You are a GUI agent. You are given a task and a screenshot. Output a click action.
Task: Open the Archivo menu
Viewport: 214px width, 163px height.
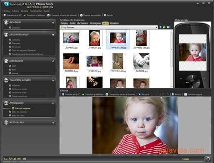tap(7, 11)
